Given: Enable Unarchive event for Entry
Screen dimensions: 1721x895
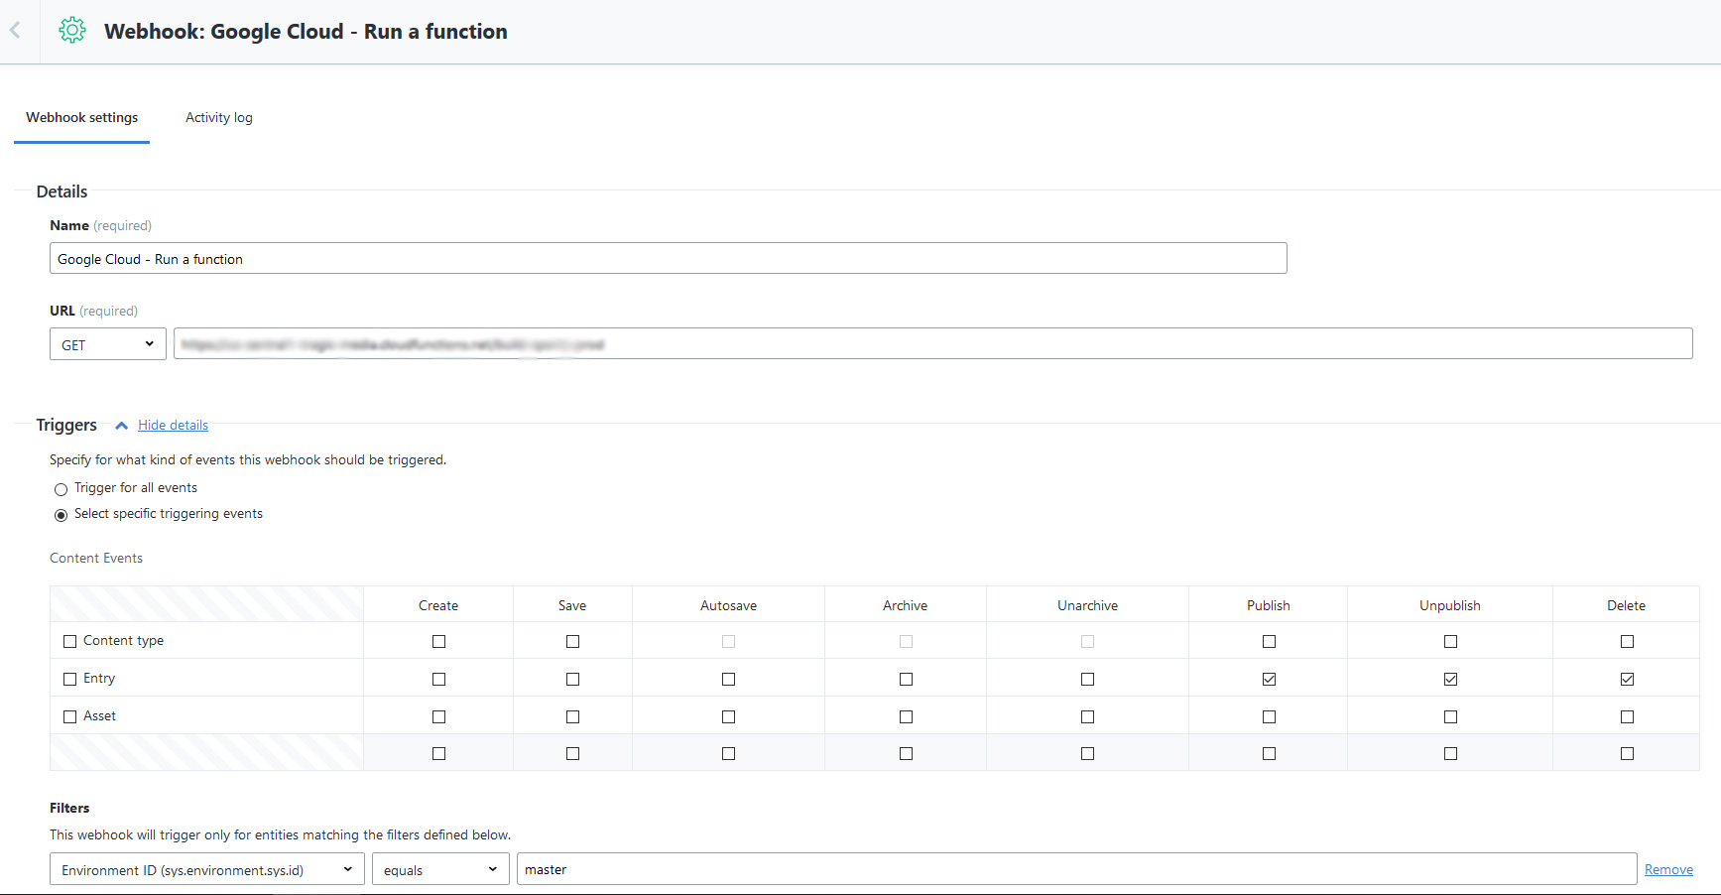Looking at the screenshot, I should click(1087, 679).
